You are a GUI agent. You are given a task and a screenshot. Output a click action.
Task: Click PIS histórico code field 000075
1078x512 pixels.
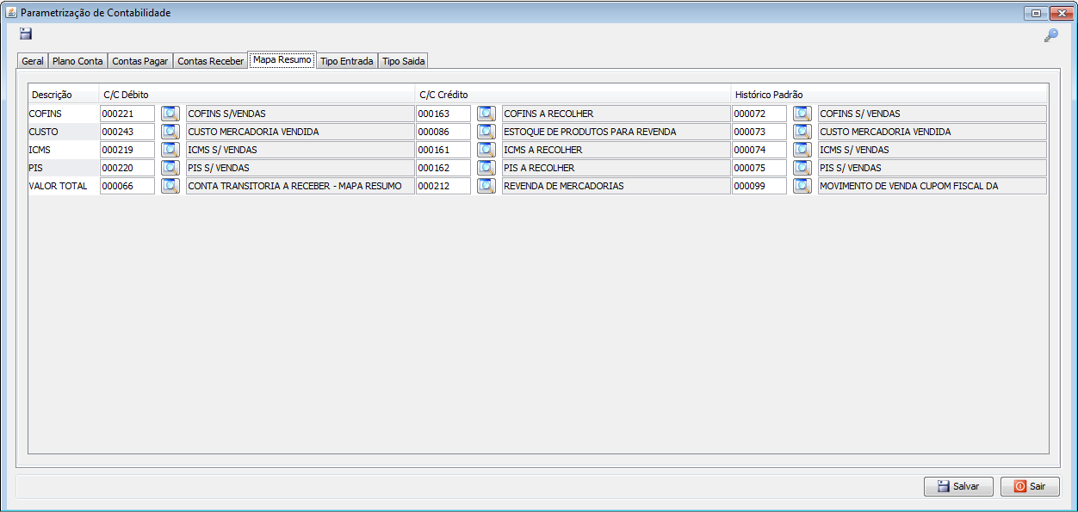point(759,168)
